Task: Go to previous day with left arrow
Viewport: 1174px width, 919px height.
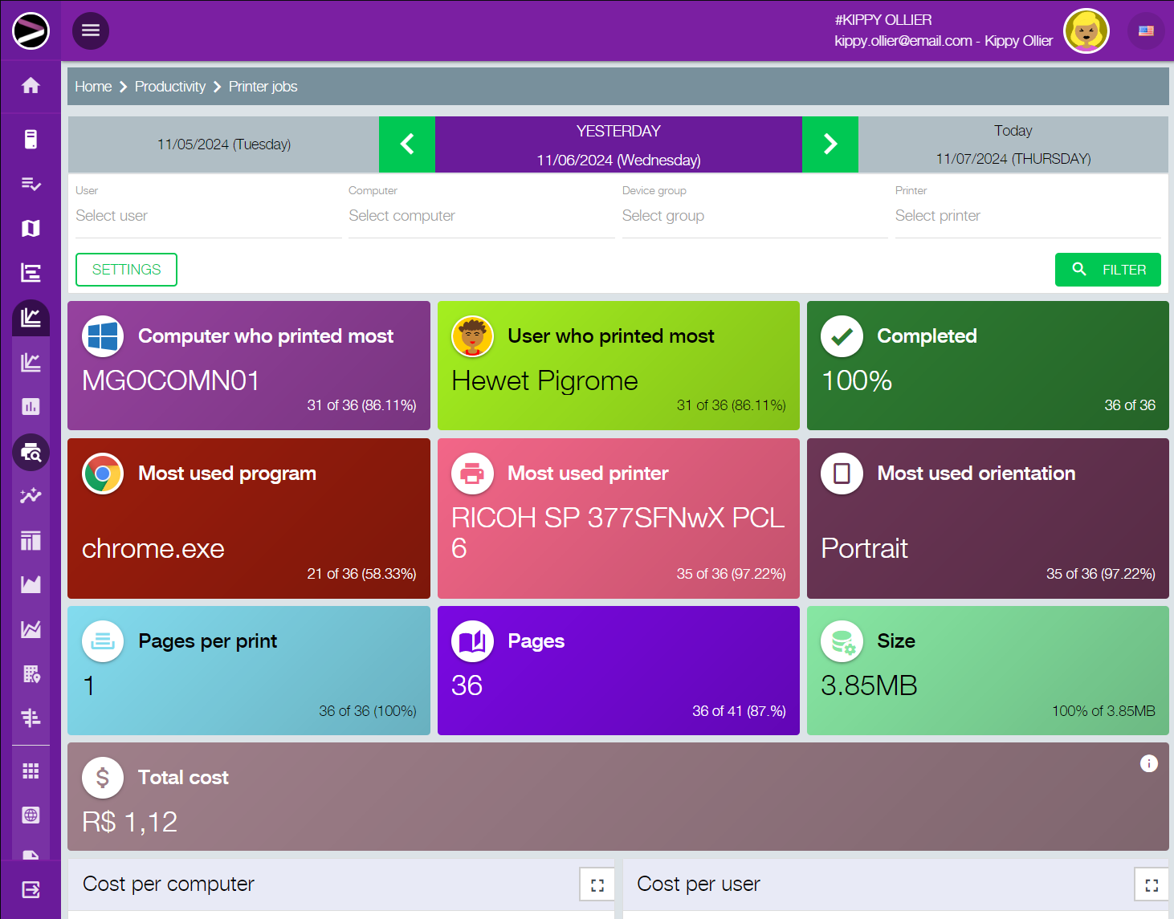Action: 407,144
